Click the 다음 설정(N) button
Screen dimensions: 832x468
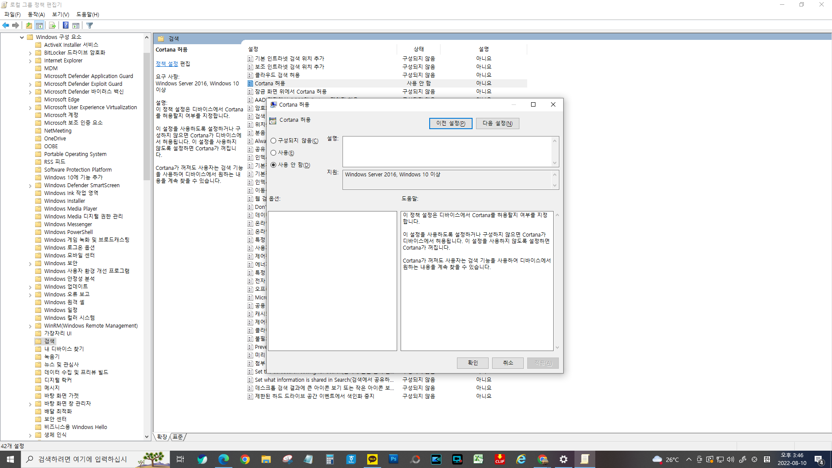coord(497,123)
